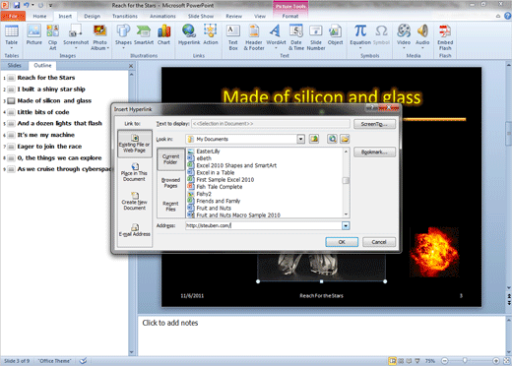512x366 pixels.
Task: Insert a Table from the ribbon
Action: click(12, 36)
